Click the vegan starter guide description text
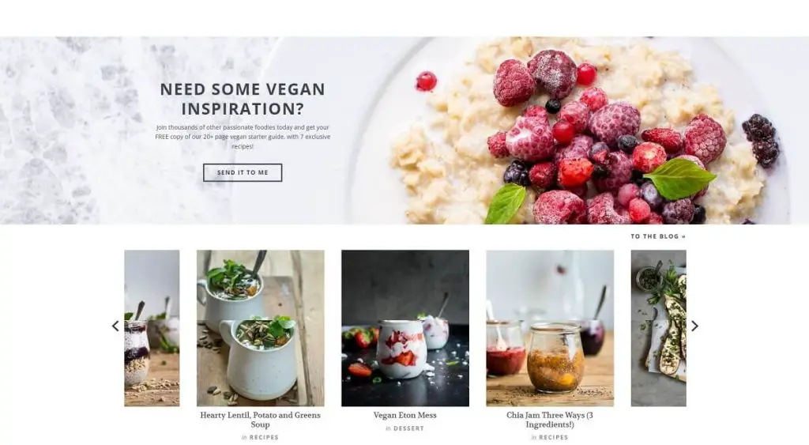 click(243, 137)
